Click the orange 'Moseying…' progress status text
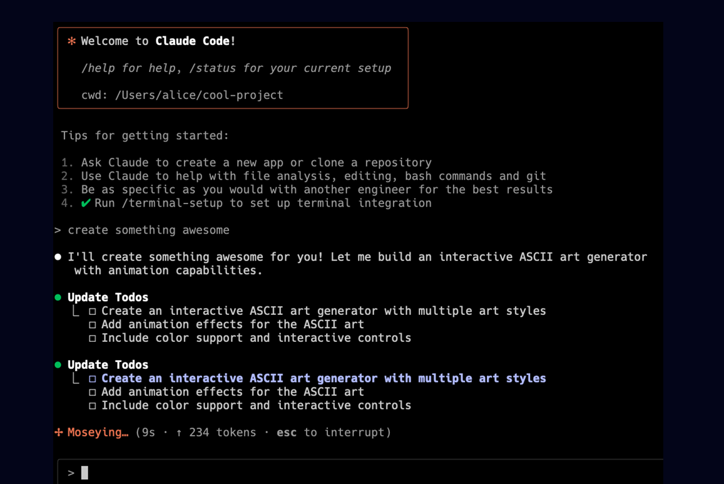Screen dimensions: 724x484 coord(98,433)
